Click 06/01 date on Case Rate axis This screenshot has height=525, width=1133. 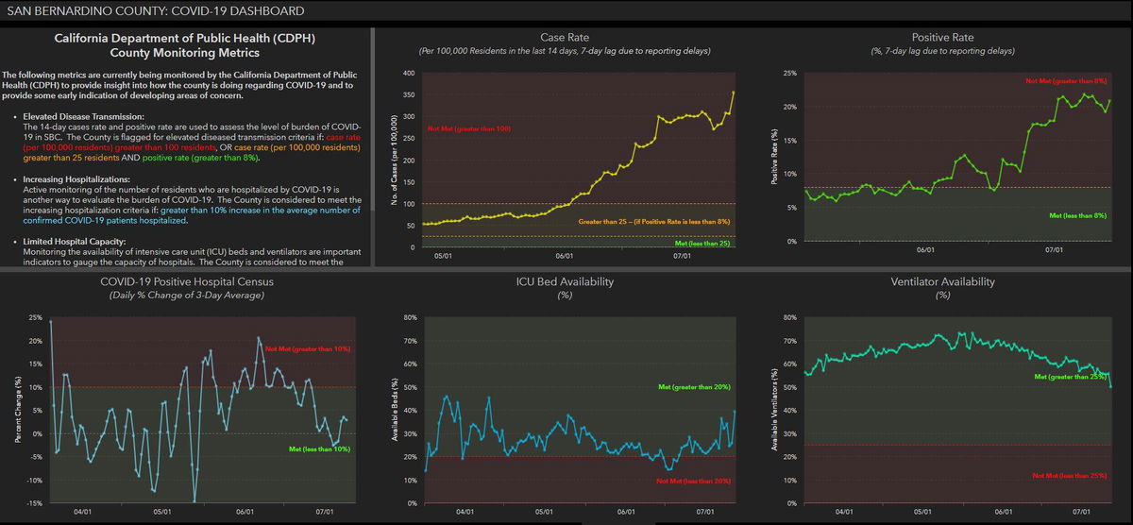pyautogui.click(x=564, y=256)
